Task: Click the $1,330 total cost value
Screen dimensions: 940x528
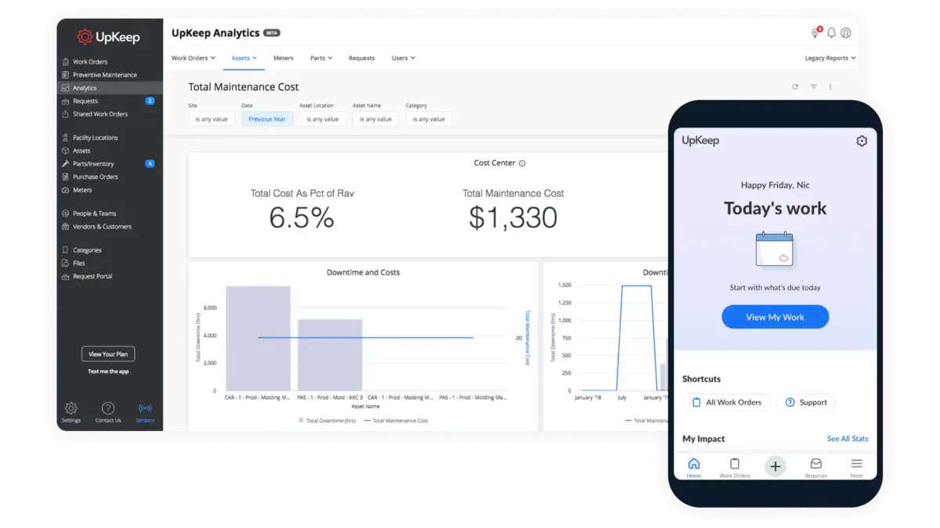Action: [513, 217]
